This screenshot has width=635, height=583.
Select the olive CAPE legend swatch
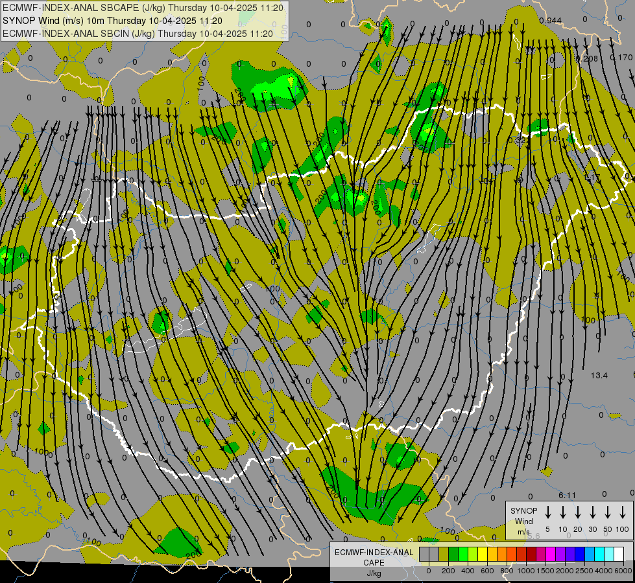point(444,554)
